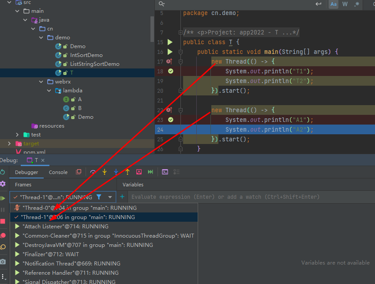Viewport: 375px width, 284px height.
Task: Expand collapsed doc comment on line 7
Action: 180,32
